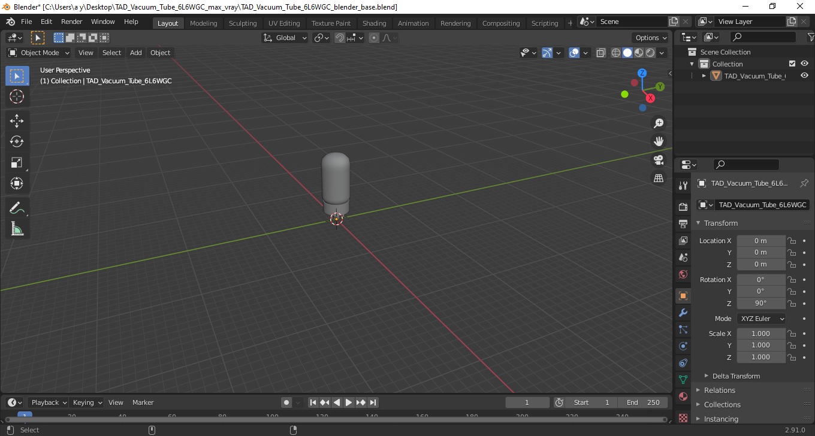Hide Collection with its eye icon
Screen dimensions: 815x436
pyautogui.click(x=804, y=63)
